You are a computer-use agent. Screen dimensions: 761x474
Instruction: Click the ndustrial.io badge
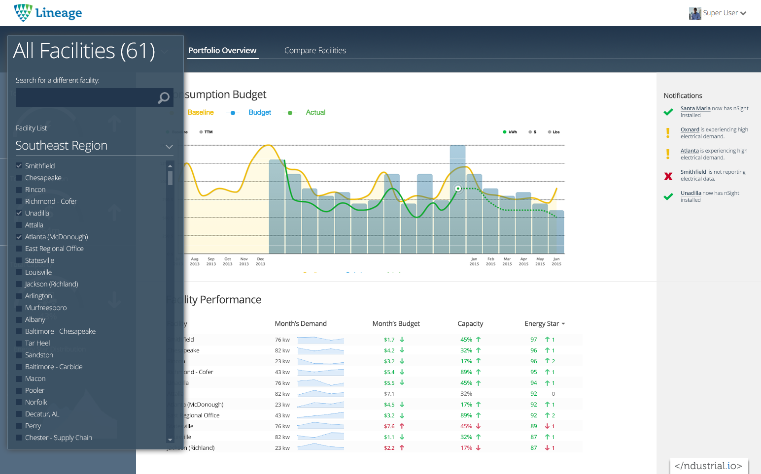click(708, 466)
